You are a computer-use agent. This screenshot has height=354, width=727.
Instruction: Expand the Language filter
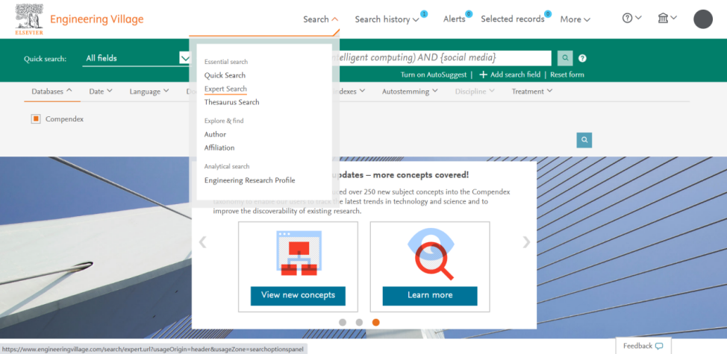(x=149, y=92)
